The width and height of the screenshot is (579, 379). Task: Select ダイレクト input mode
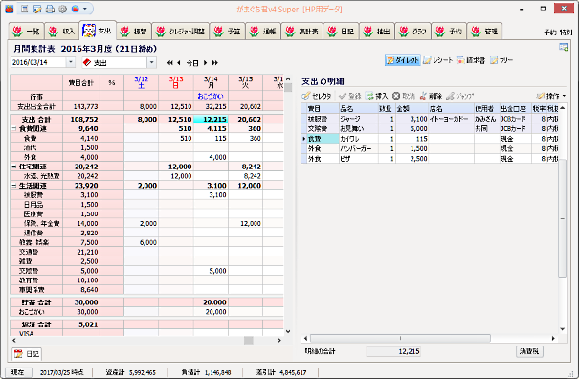[x=403, y=60]
